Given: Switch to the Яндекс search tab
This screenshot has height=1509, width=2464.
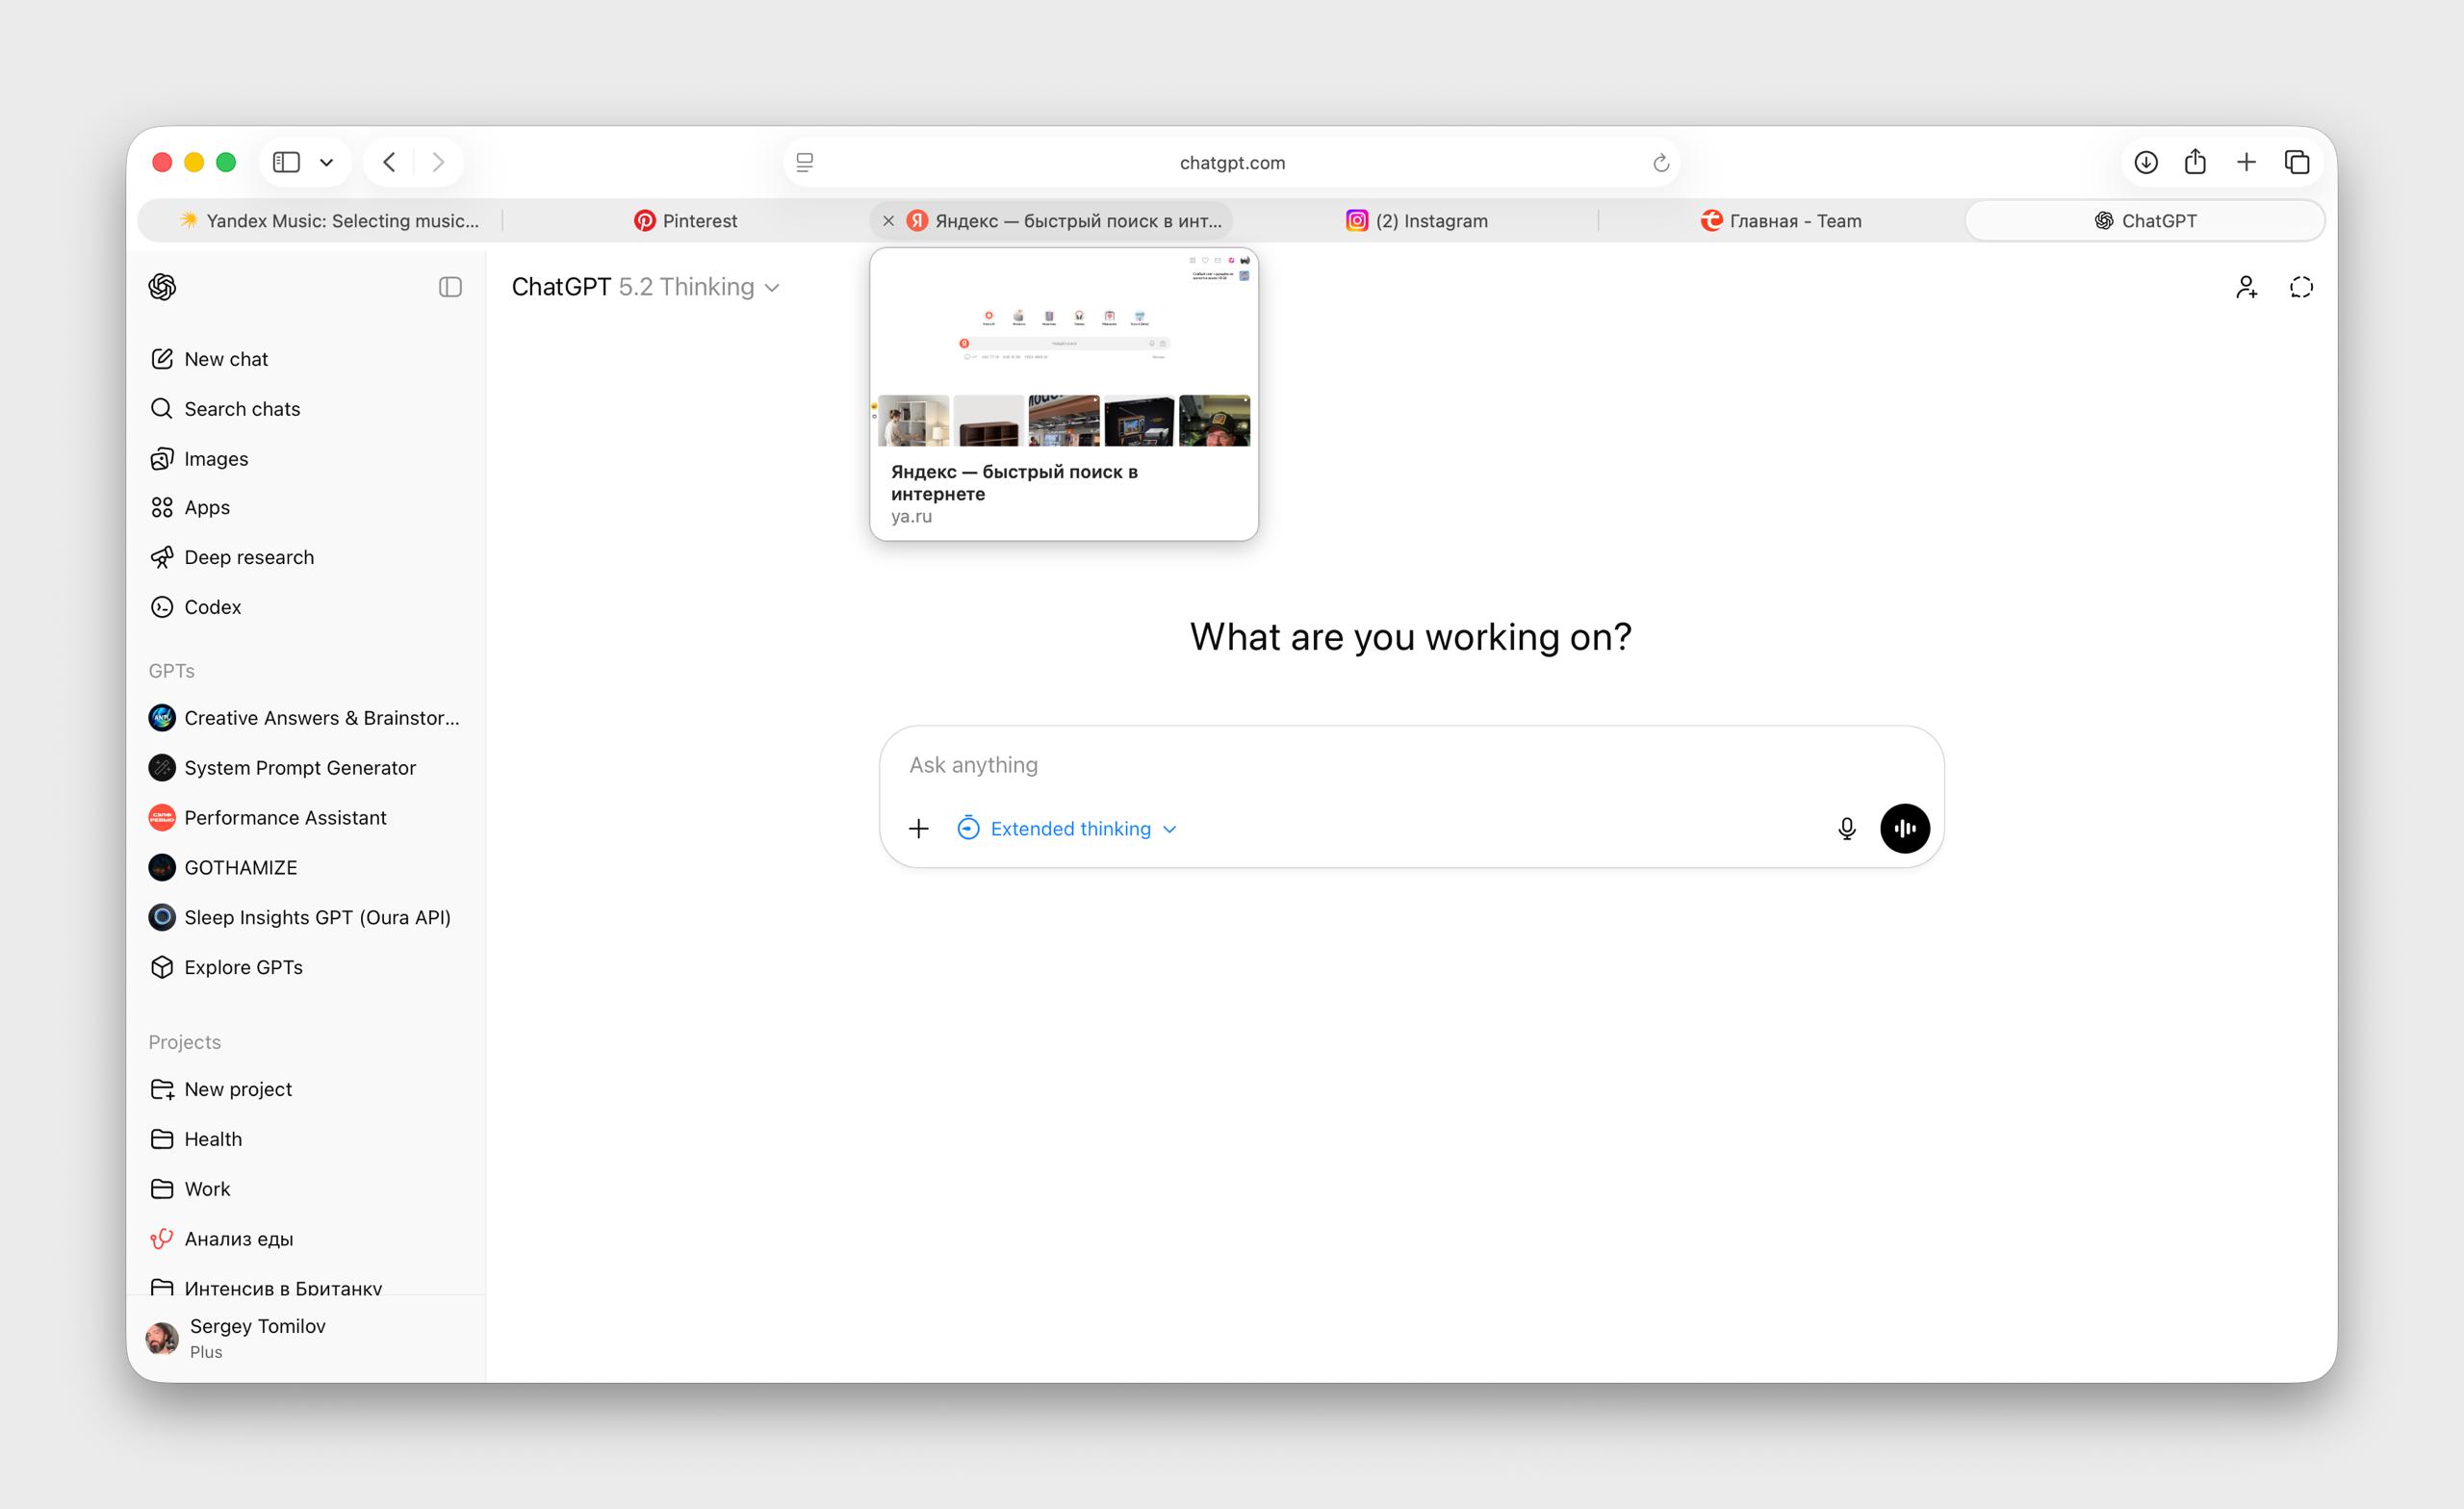Looking at the screenshot, I should [1051, 221].
